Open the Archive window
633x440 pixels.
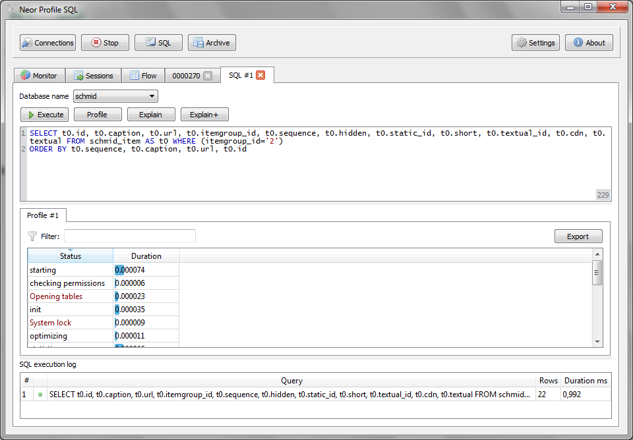[212, 43]
